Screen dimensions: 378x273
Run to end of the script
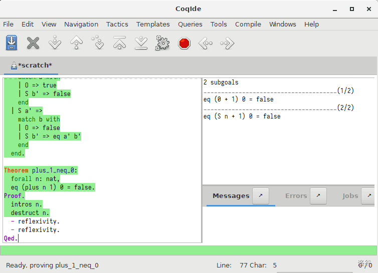(141, 43)
